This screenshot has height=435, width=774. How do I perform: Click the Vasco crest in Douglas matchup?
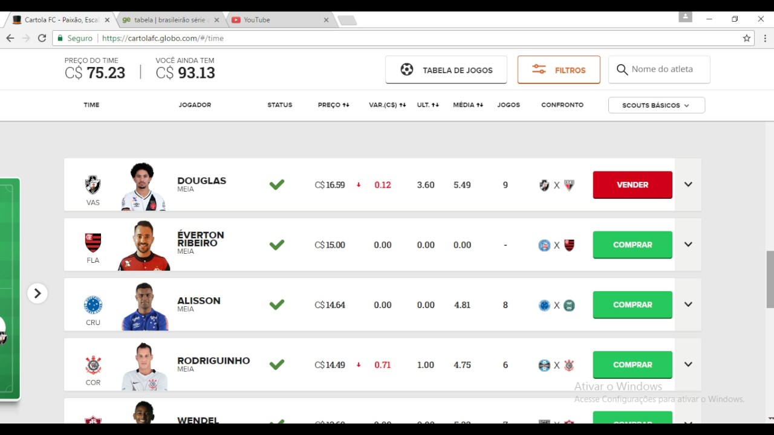[544, 185]
